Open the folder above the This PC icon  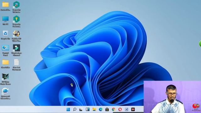coord(5,5)
